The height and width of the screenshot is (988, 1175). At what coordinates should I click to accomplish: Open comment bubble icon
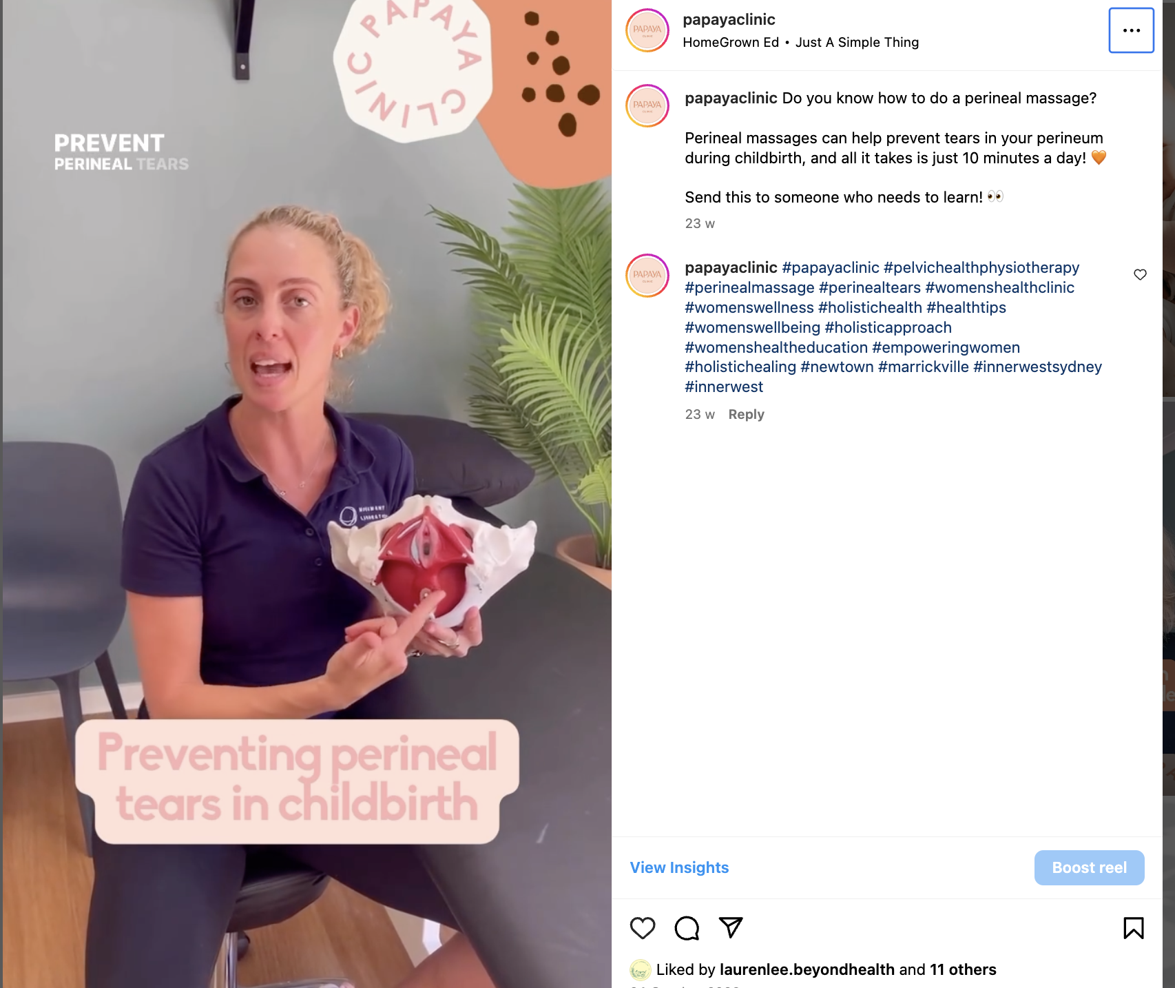tap(687, 928)
